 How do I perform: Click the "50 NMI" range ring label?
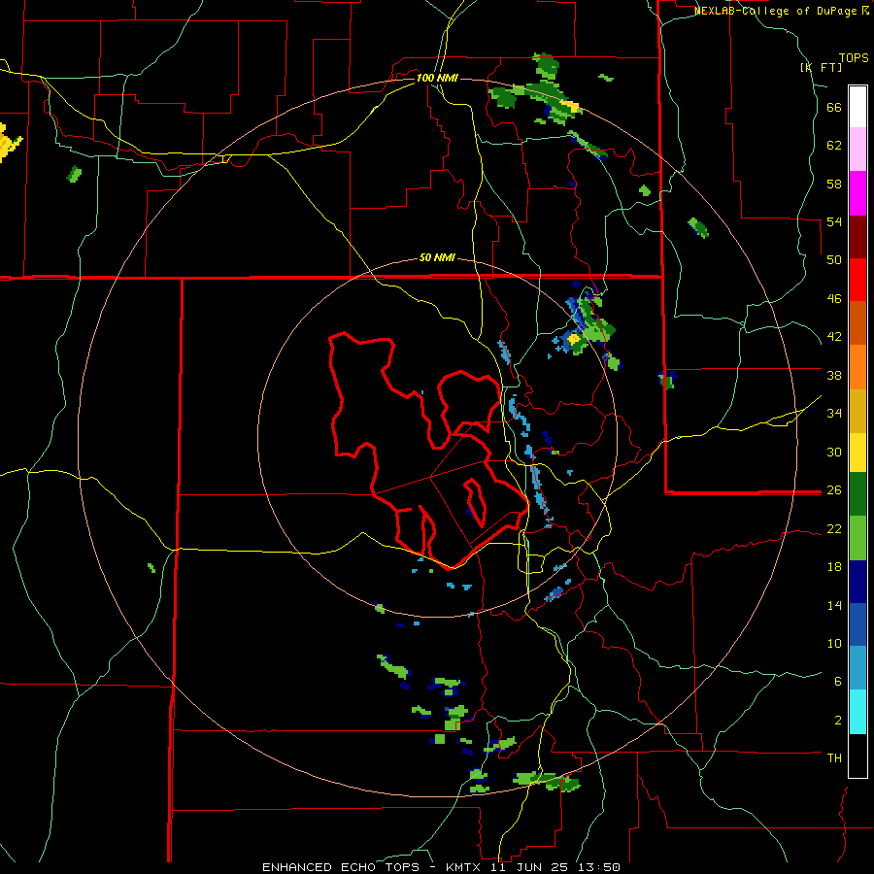click(437, 257)
